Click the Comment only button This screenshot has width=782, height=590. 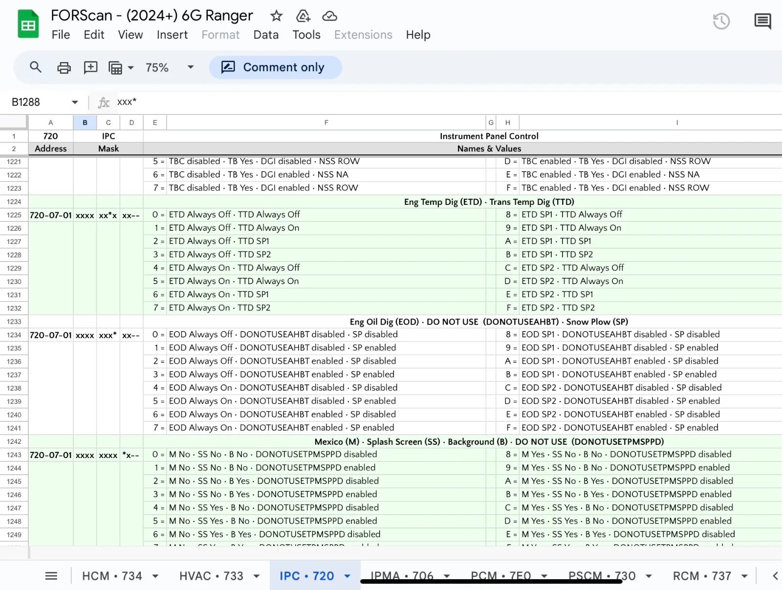coord(276,67)
